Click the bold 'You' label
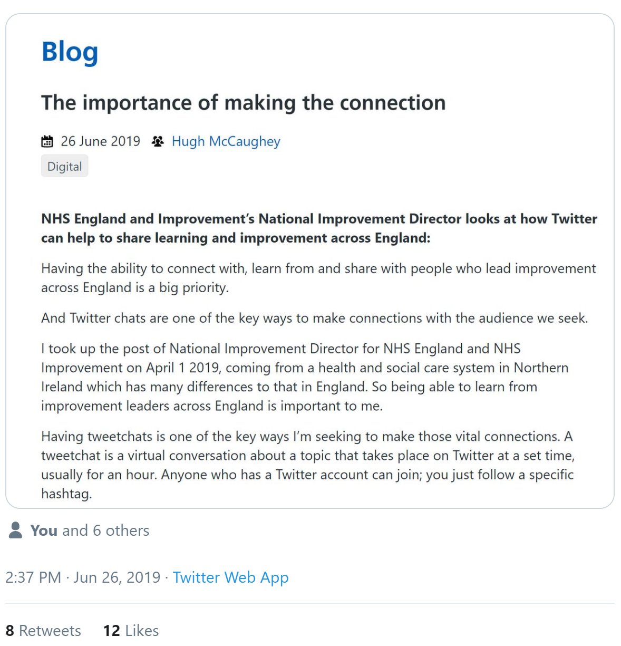Screen dimensions: 621x646 [44, 530]
